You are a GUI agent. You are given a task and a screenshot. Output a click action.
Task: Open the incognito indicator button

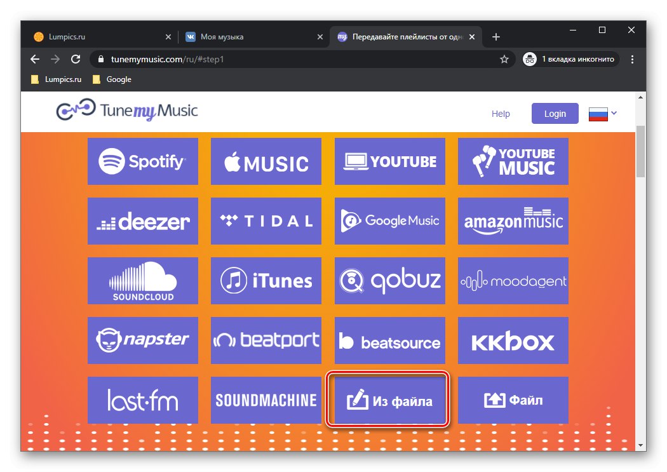[x=571, y=59]
